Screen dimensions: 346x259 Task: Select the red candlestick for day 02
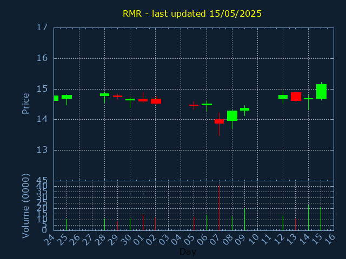[156, 101]
